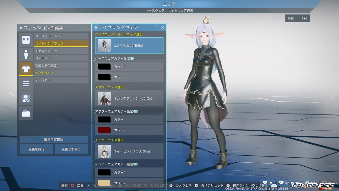Select innerwear N-イノセントクラスタ[In]
Viewport: 339px width, 191px height.
click(x=129, y=151)
